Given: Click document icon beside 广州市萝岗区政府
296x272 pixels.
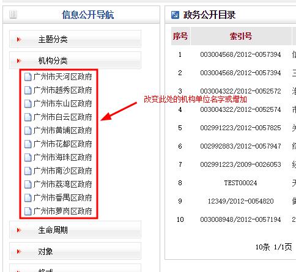Looking at the screenshot, I should point(28,211).
